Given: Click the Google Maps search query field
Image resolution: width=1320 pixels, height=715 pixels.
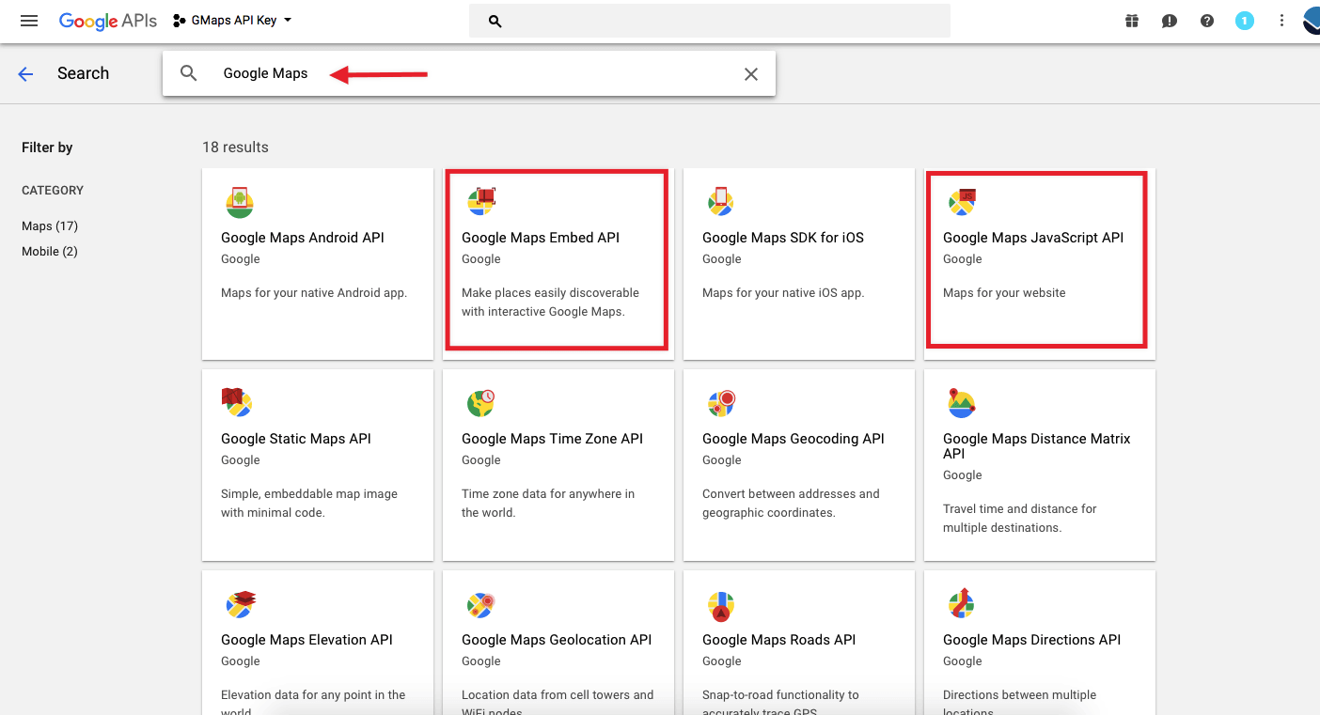Looking at the screenshot, I should click(x=470, y=73).
